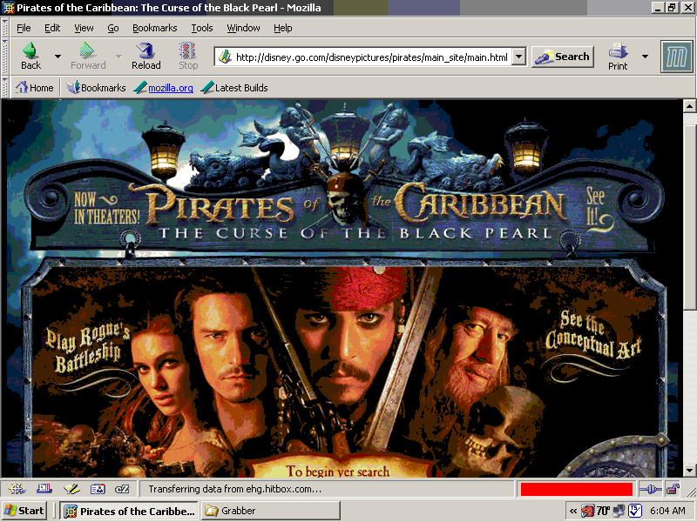Open the Navigator component from the status bar
697x522 pixels.
coord(17,489)
